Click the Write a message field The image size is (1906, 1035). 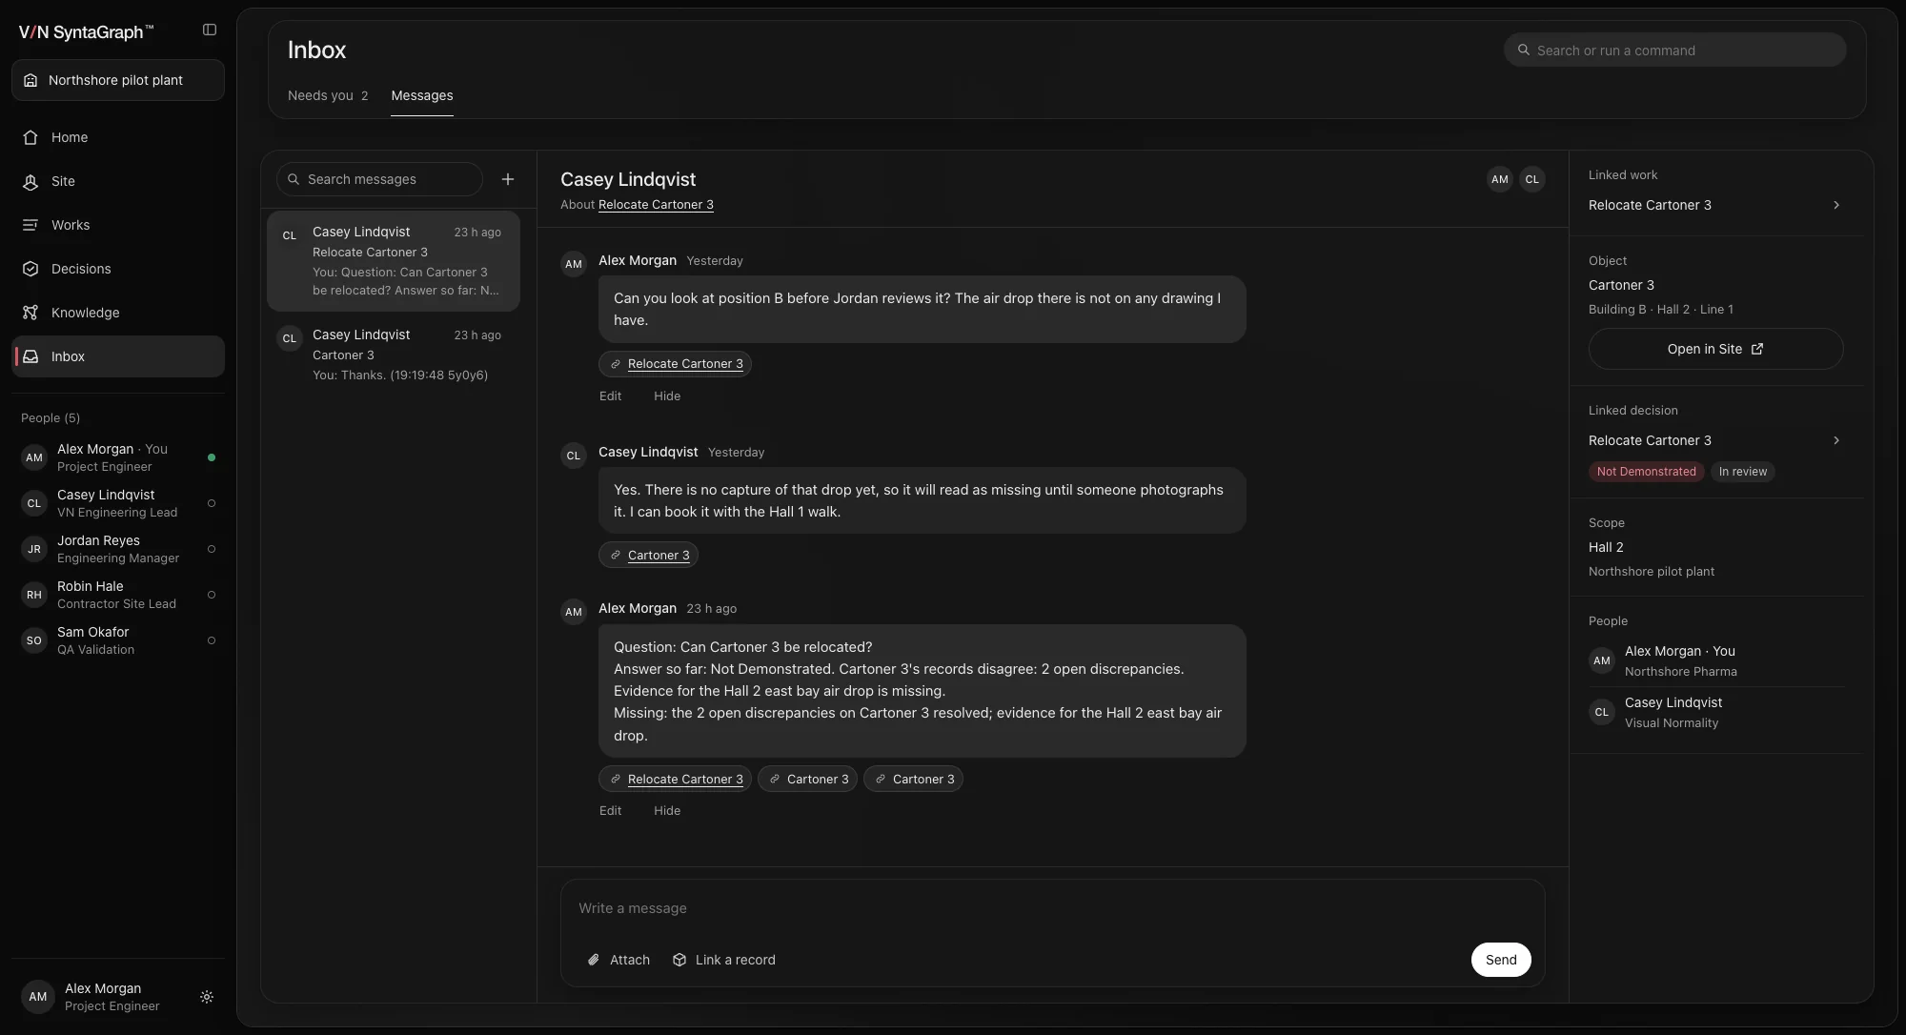pyautogui.click(x=1052, y=908)
